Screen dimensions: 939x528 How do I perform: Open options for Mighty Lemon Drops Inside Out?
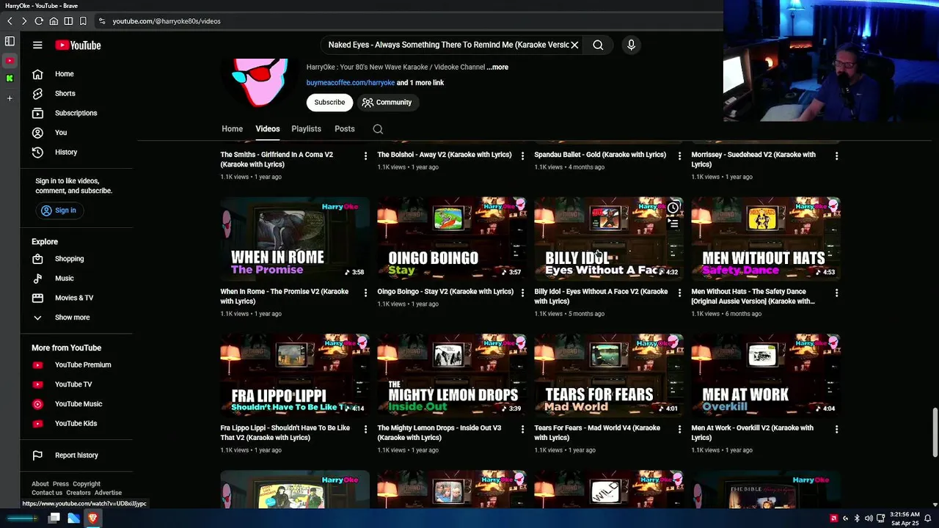point(522,429)
